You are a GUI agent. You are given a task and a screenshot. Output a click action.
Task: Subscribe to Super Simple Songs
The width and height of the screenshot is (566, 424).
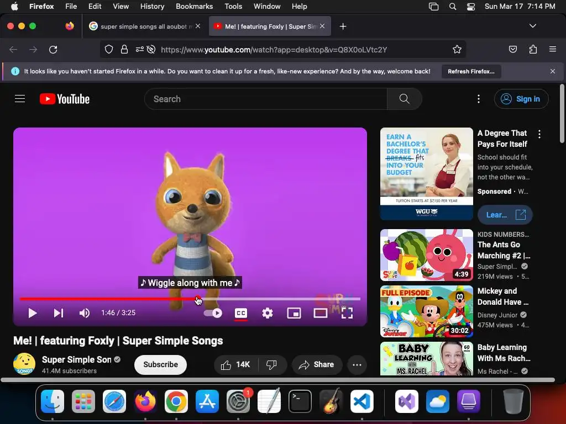tap(160, 364)
